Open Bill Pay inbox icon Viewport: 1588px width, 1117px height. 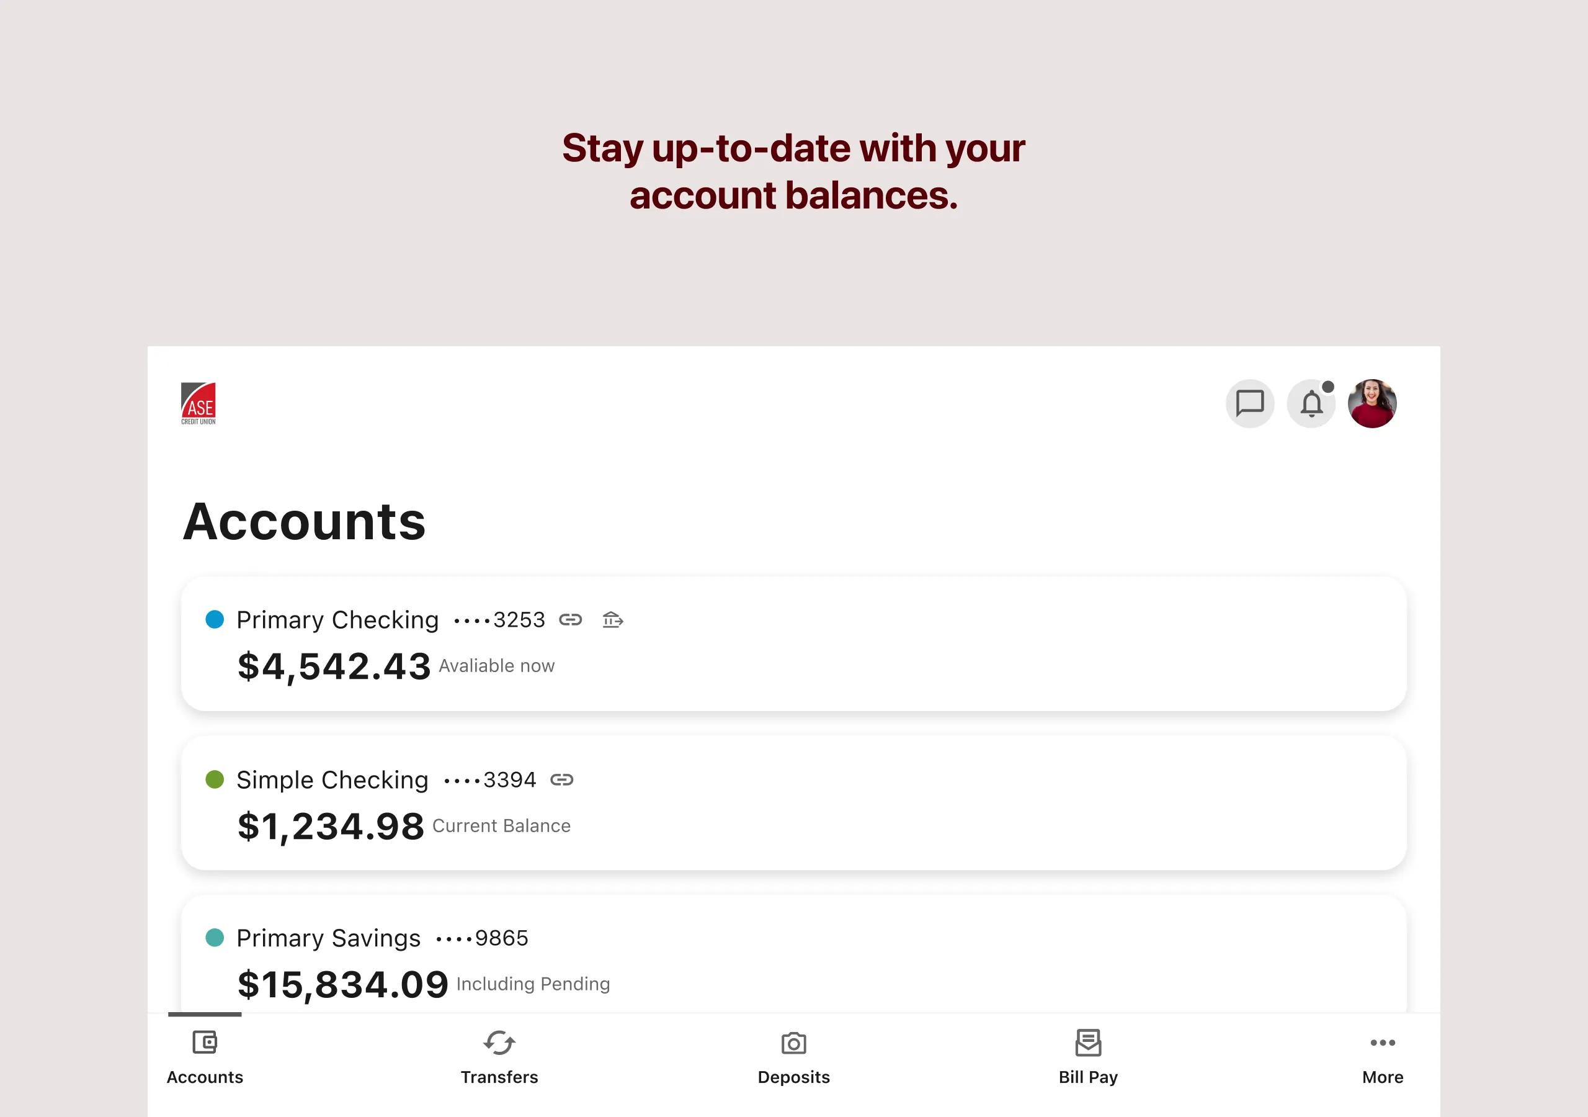tap(1089, 1043)
